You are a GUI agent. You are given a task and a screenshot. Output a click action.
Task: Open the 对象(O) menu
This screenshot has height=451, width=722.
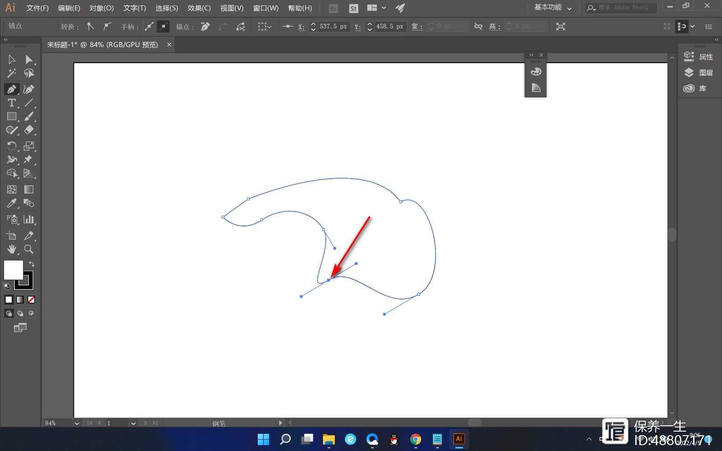(102, 8)
